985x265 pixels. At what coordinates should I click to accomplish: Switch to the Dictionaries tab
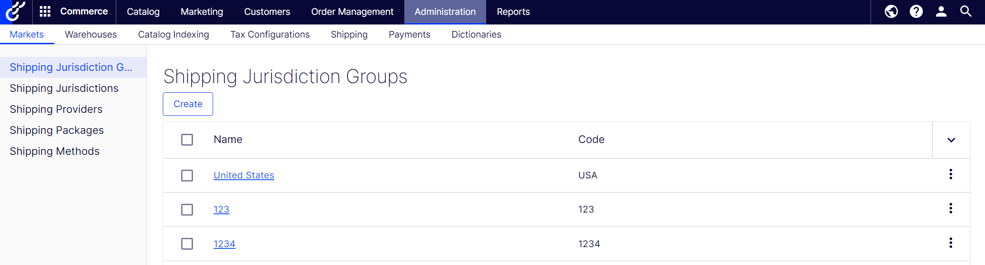pos(476,35)
